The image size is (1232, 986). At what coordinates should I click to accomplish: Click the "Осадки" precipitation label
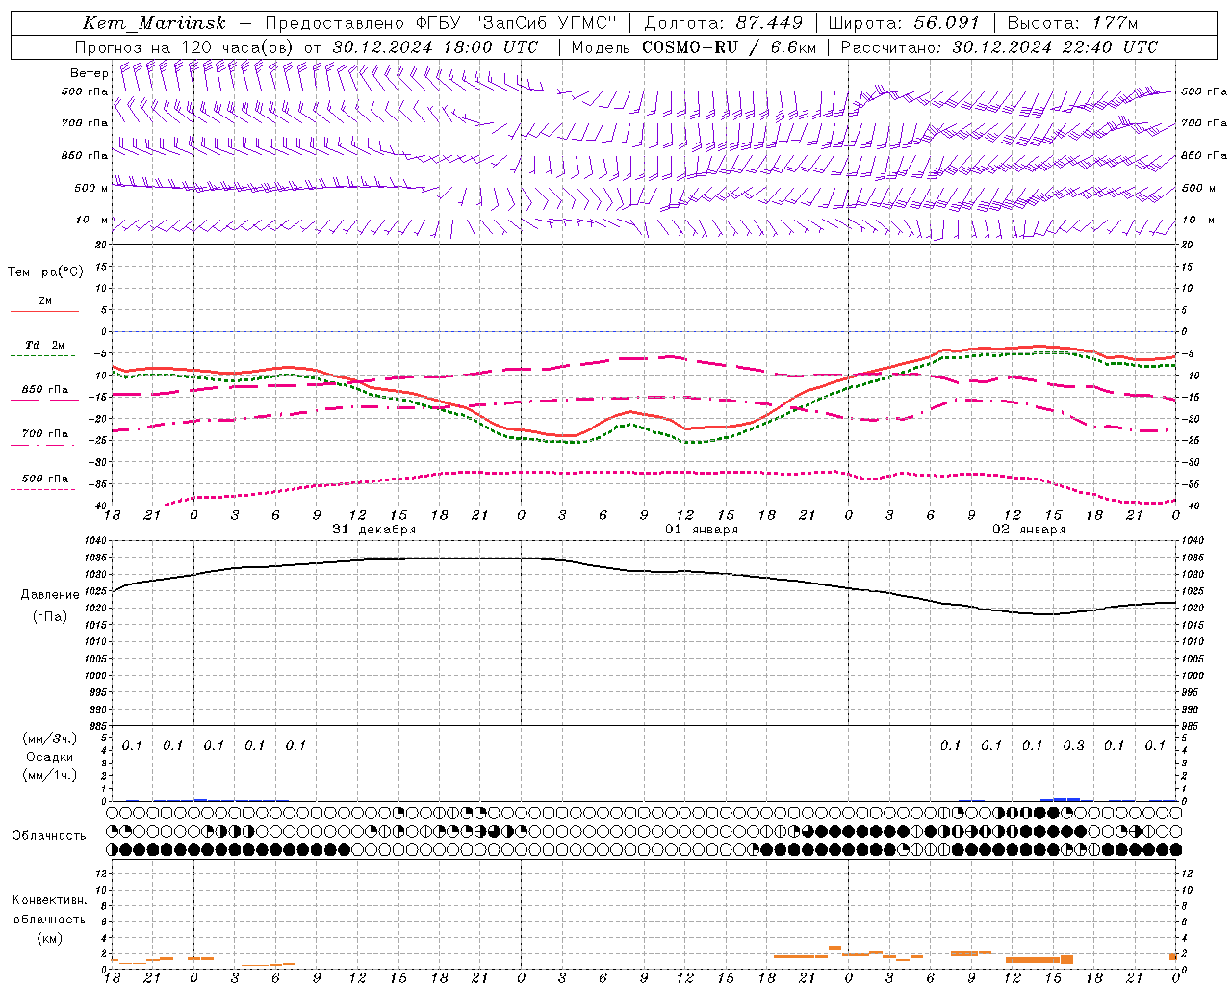(x=49, y=757)
